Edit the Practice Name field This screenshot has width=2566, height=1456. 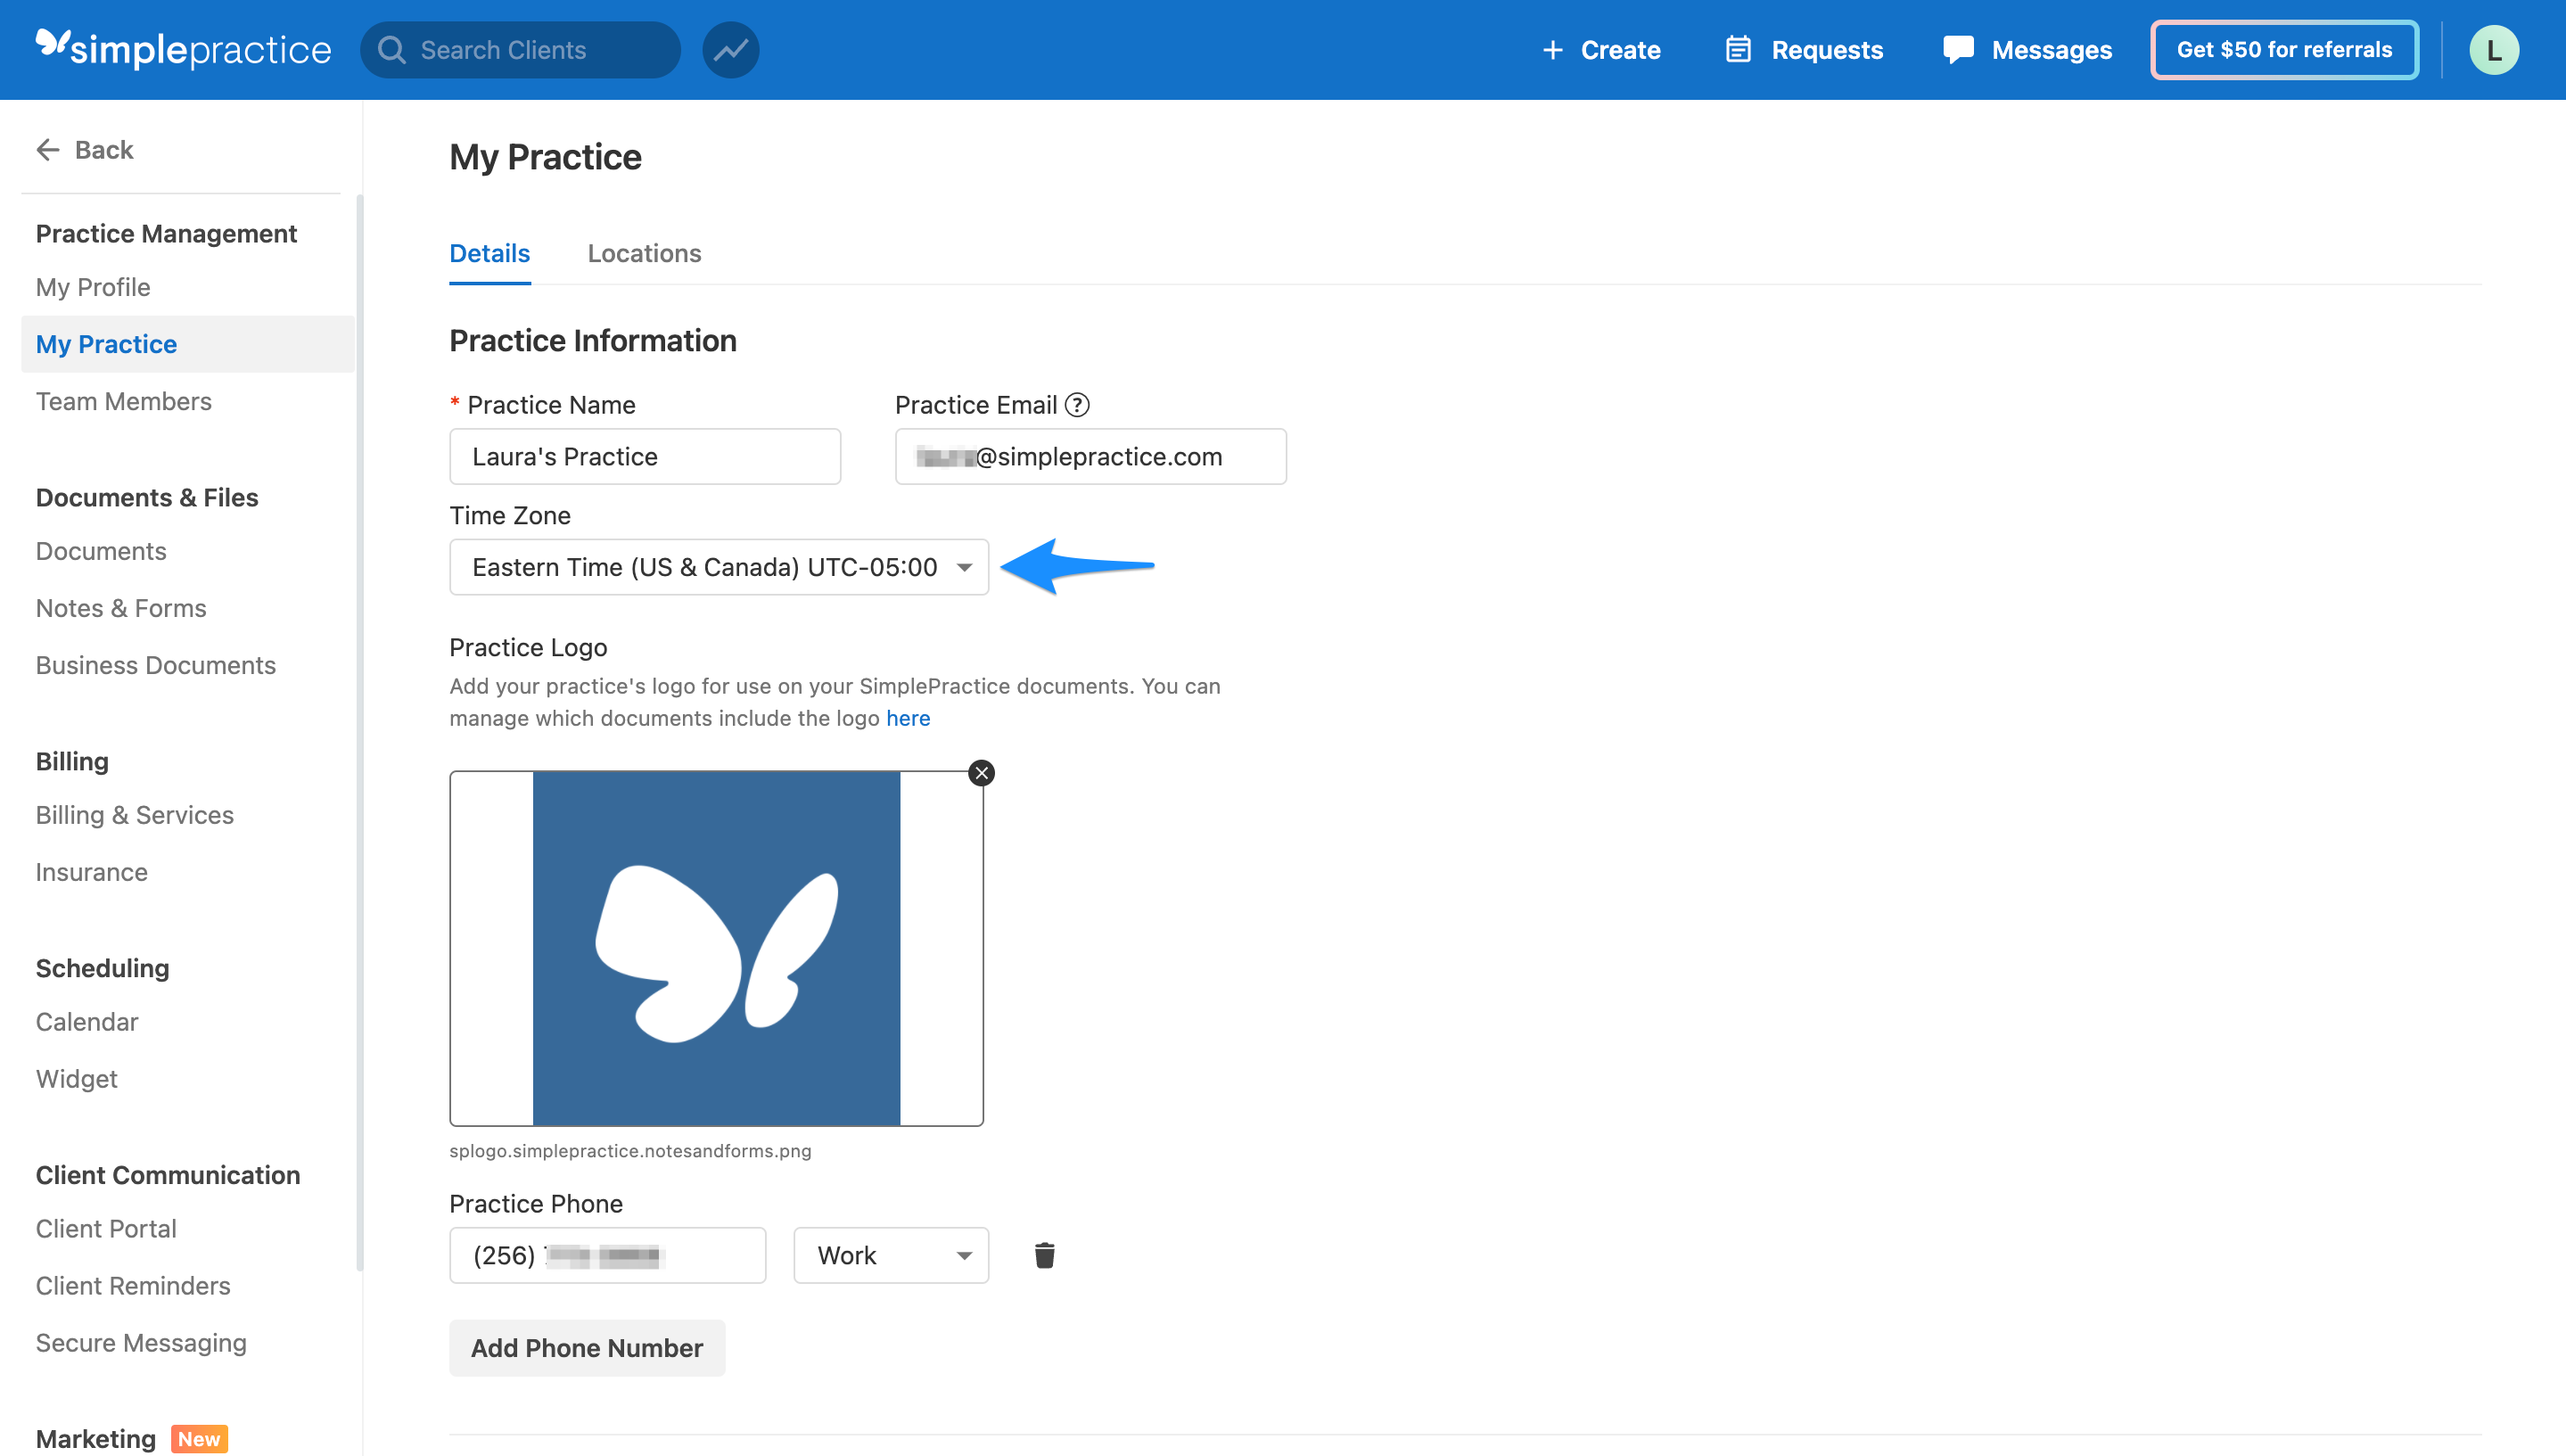pyautogui.click(x=645, y=456)
